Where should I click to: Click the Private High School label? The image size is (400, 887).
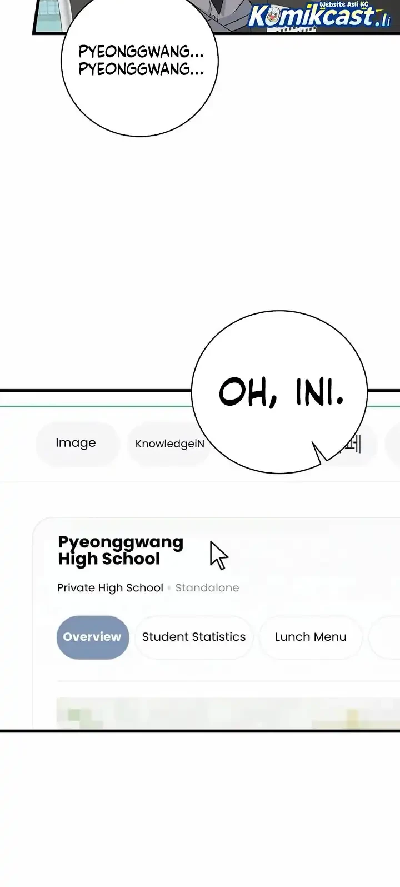[110, 588]
